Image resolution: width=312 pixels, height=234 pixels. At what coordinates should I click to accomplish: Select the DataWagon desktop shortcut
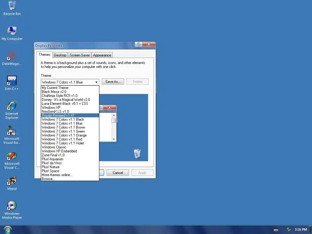coord(12,58)
